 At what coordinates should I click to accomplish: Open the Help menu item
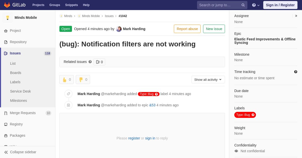[86, 5]
